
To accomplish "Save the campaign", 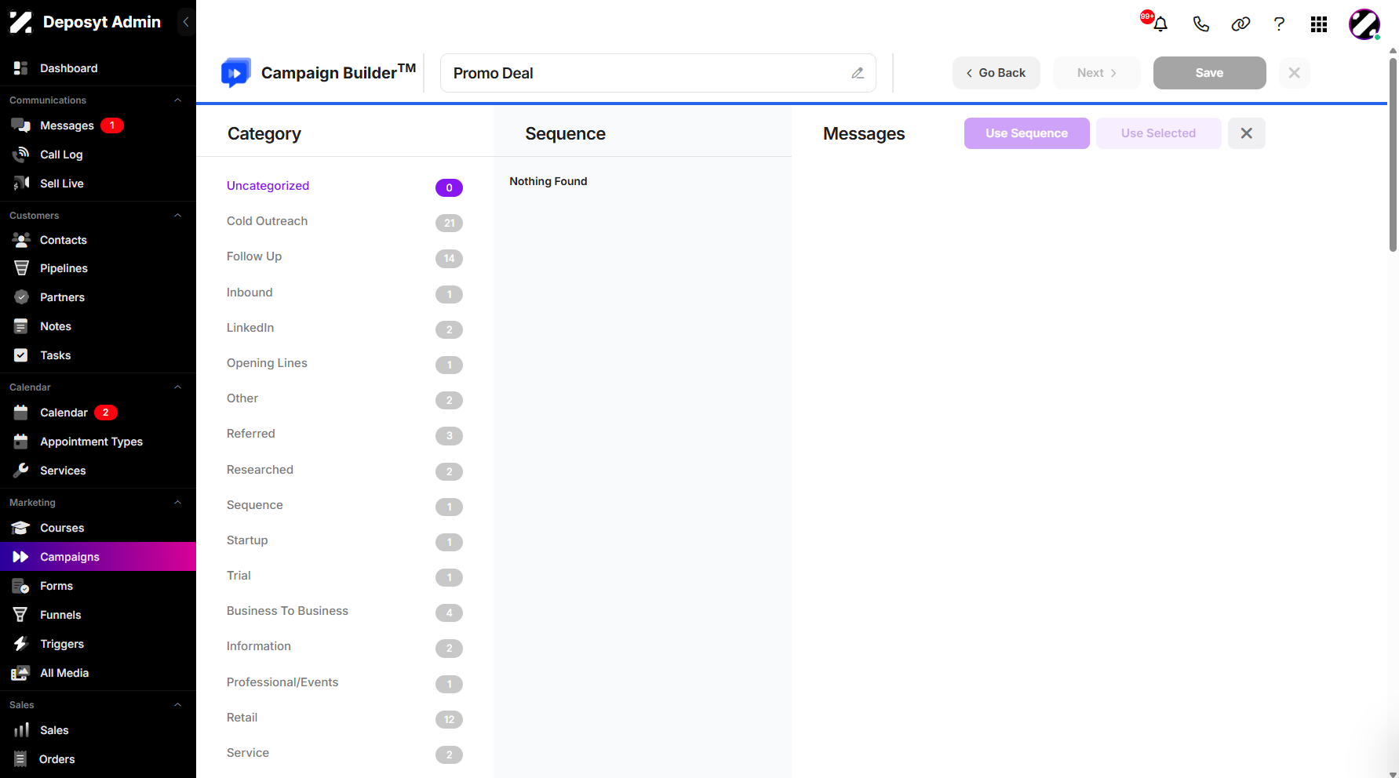I will tap(1209, 73).
